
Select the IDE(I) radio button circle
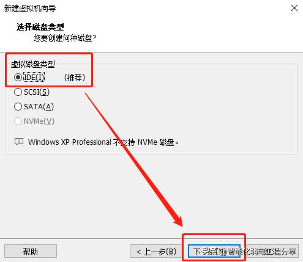pyautogui.click(x=18, y=78)
